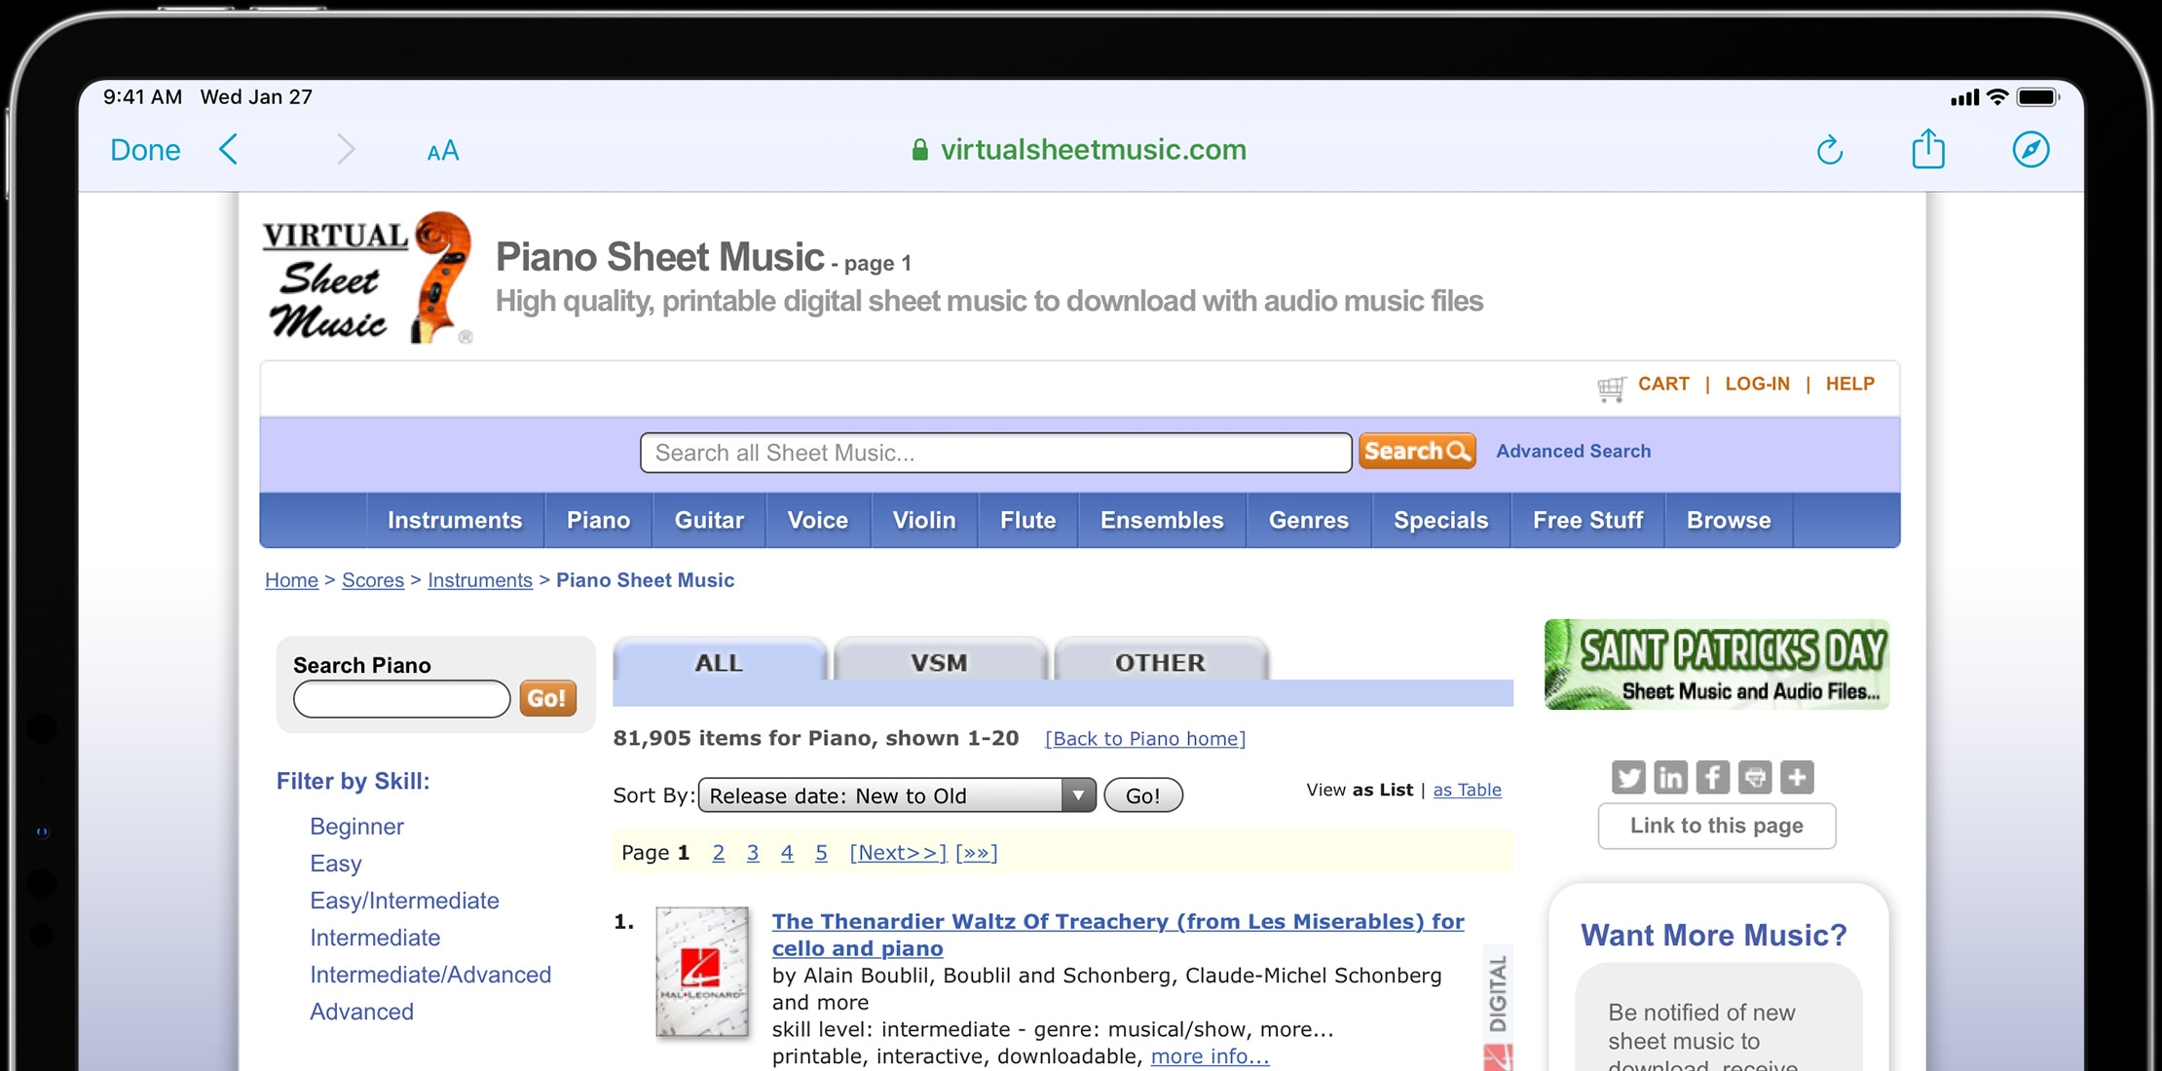Open the Ensembles nav menu

(x=1162, y=520)
